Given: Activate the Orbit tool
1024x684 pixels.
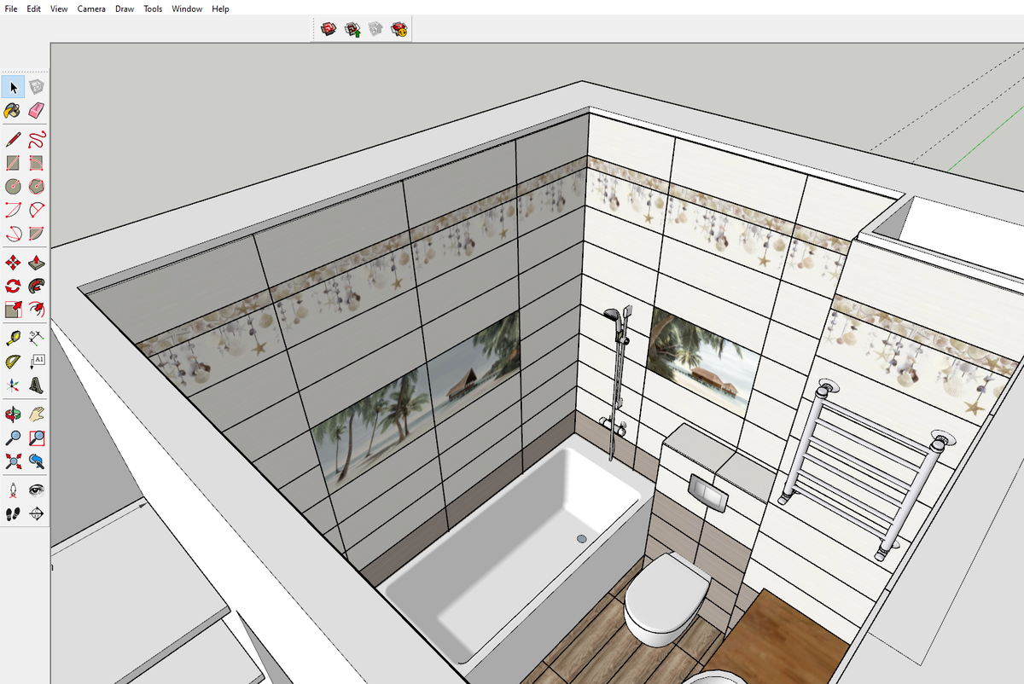Looking at the screenshot, I should (x=13, y=414).
